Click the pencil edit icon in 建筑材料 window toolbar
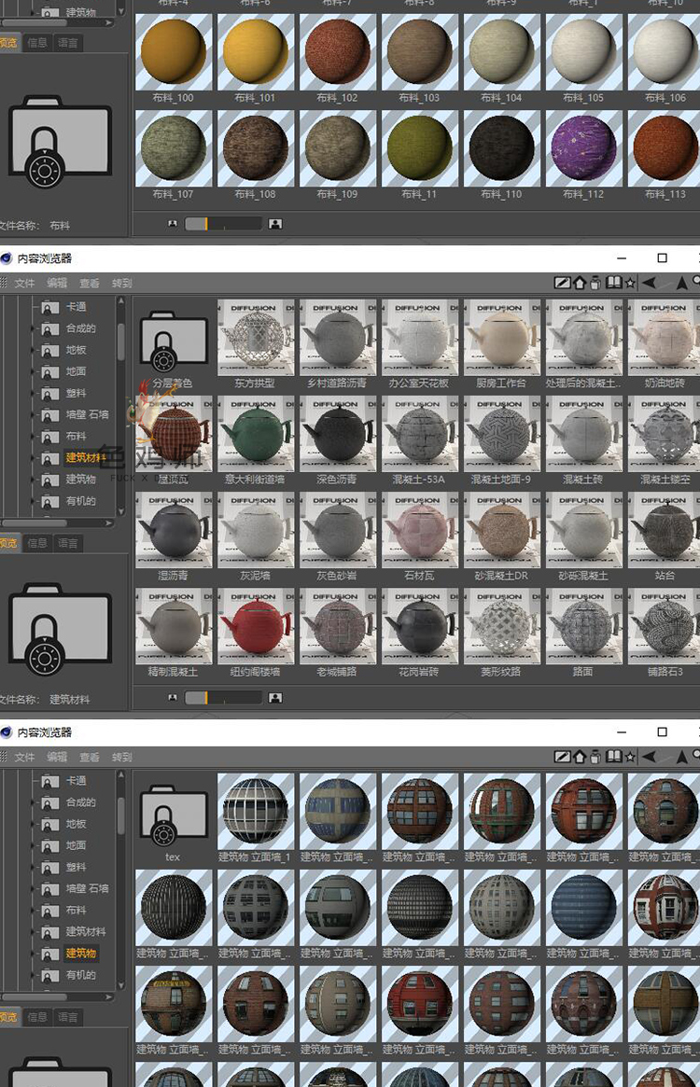Viewport: 700px width, 1087px height. pyautogui.click(x=562, y=283)
